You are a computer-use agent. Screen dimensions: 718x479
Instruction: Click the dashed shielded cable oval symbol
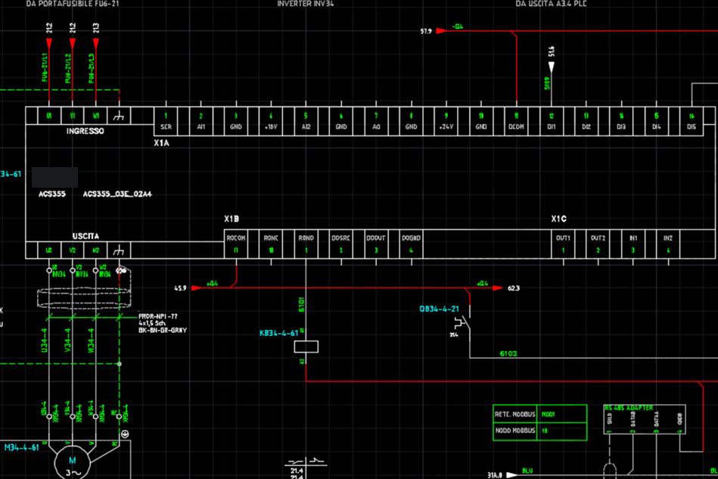(x=82, y=297)
